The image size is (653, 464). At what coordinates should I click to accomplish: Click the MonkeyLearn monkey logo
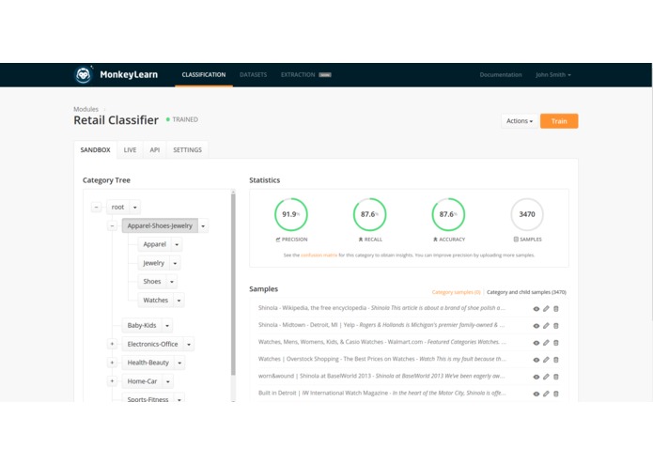(84, 75)
